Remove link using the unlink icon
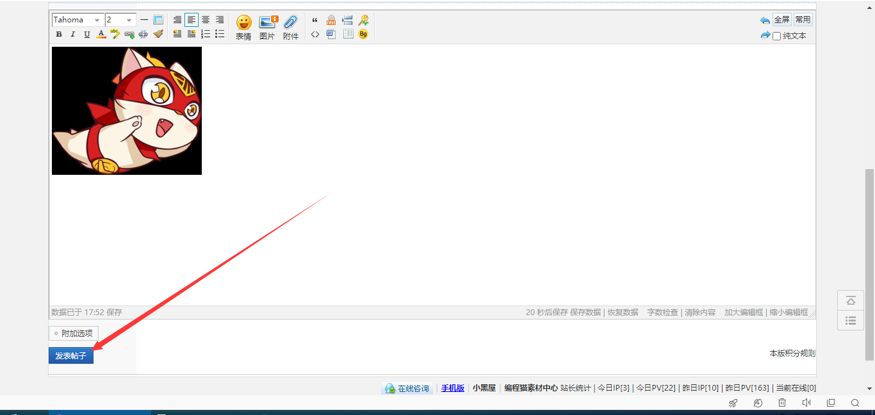The height and width of the screenshot is (415, 875). coord(143,35)
